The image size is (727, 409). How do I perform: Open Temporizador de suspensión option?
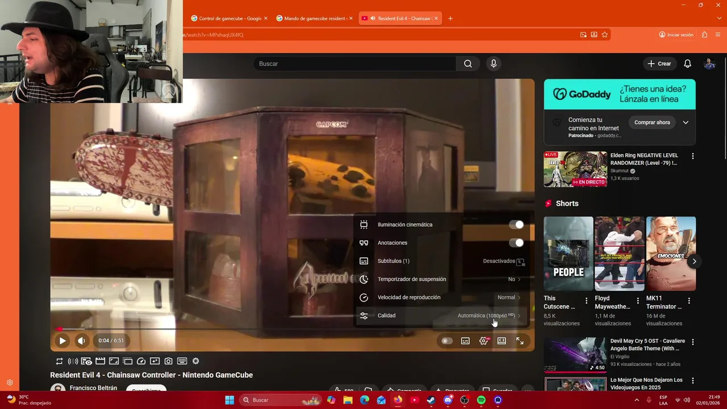coord(442,279)
